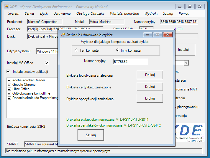
Task: Minimize the main XDE window
Action: 181,6
